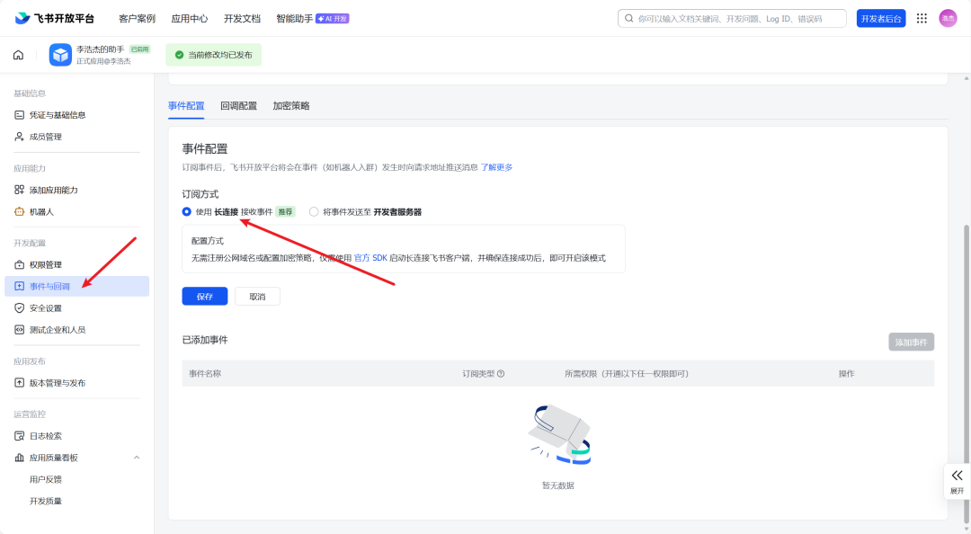971x534 pixels.
Task: Open the app grid icon in top bar
Action: pyautogui.click(x=922, y=17)
